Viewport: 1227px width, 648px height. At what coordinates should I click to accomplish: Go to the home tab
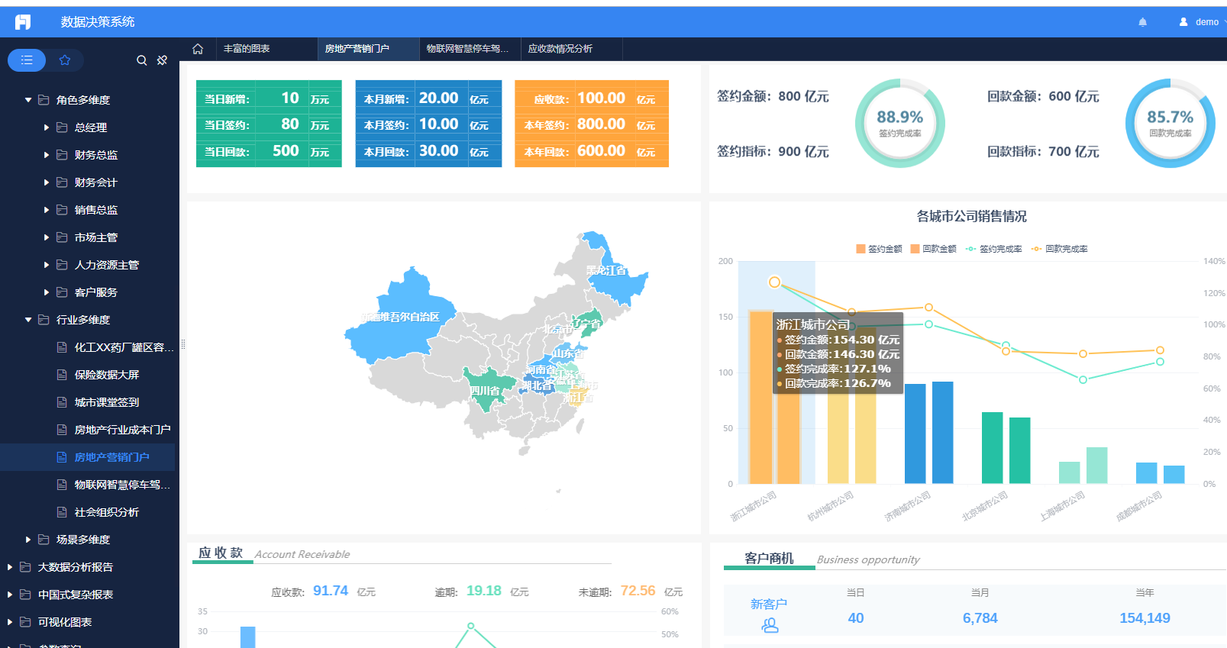tap(198, 49)
